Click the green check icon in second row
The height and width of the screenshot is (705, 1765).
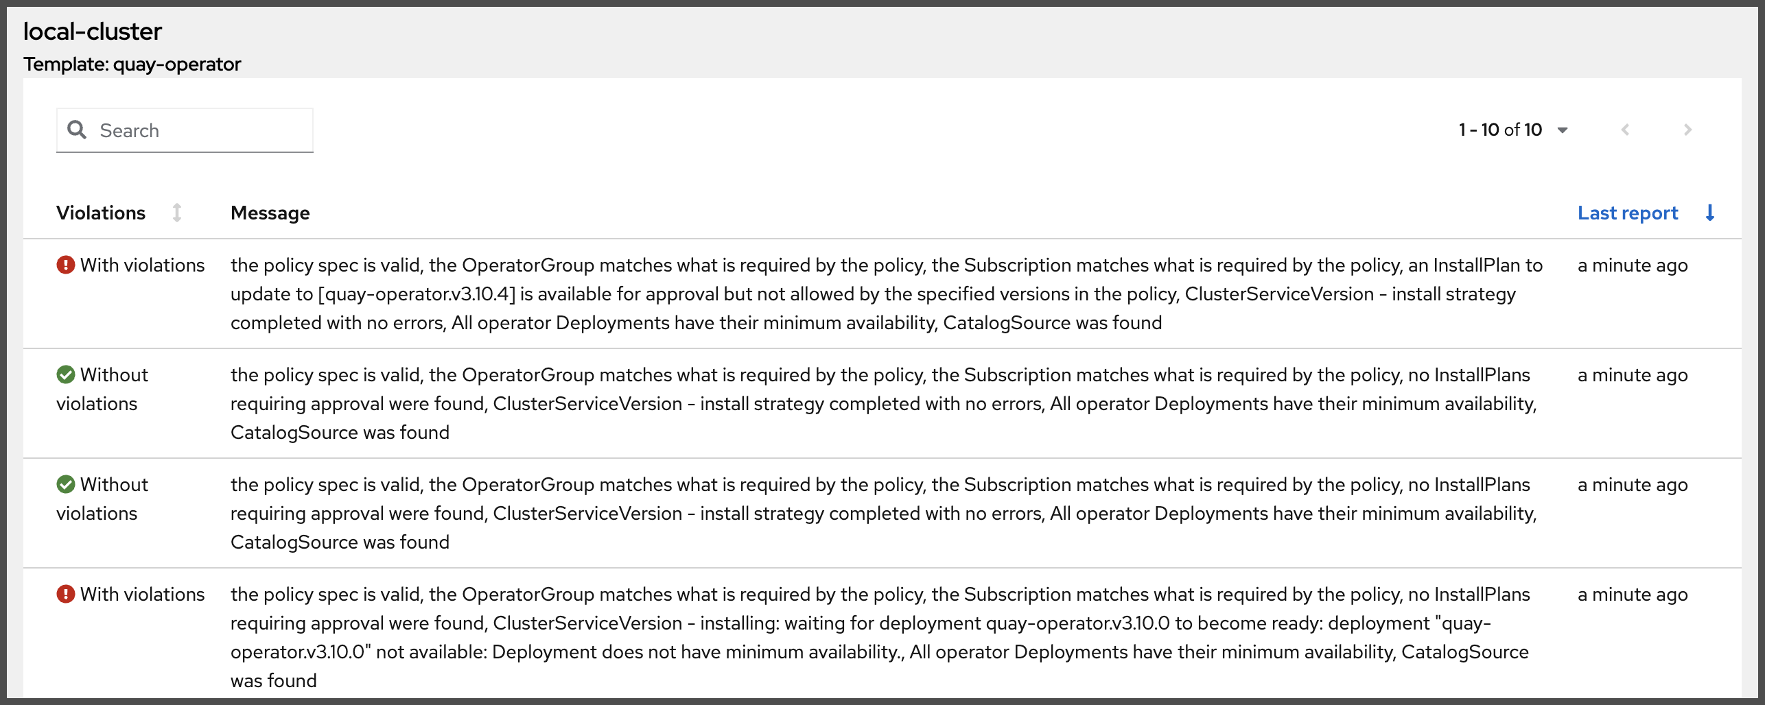click(x=66, y=374)
